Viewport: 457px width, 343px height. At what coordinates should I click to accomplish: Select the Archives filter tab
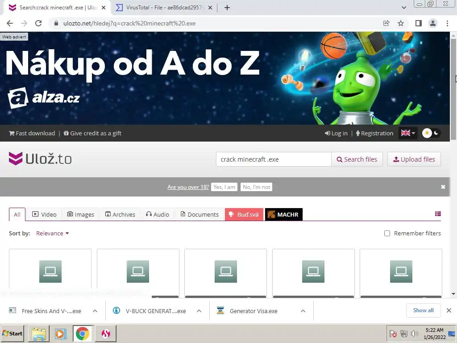[x=120, y=214]
